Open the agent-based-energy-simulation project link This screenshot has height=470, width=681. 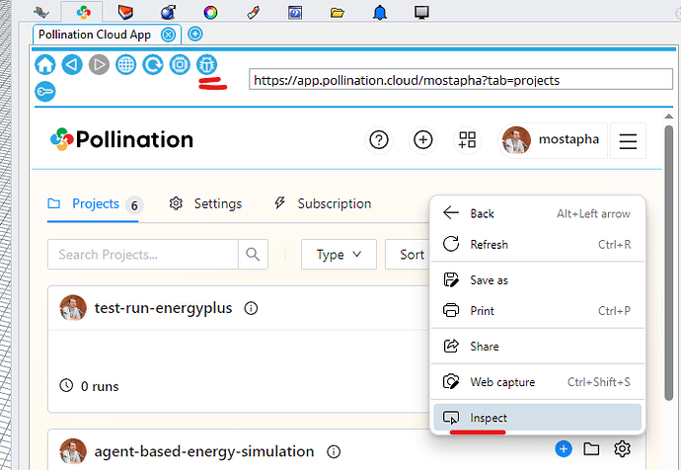(x=204, y=452)
